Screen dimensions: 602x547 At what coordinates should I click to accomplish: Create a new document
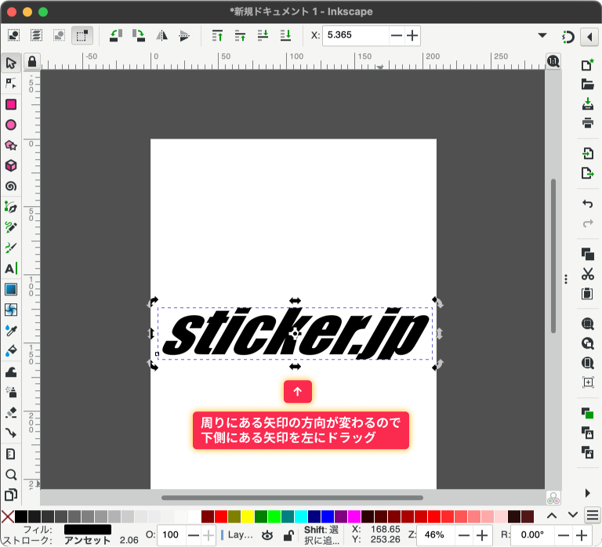tap(587, 64)
